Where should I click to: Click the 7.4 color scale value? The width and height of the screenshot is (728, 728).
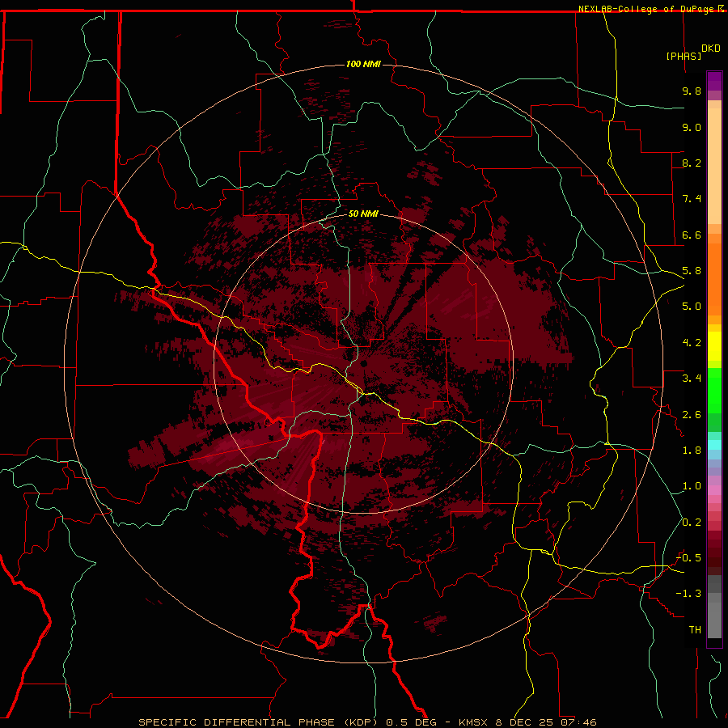point(692,199)
